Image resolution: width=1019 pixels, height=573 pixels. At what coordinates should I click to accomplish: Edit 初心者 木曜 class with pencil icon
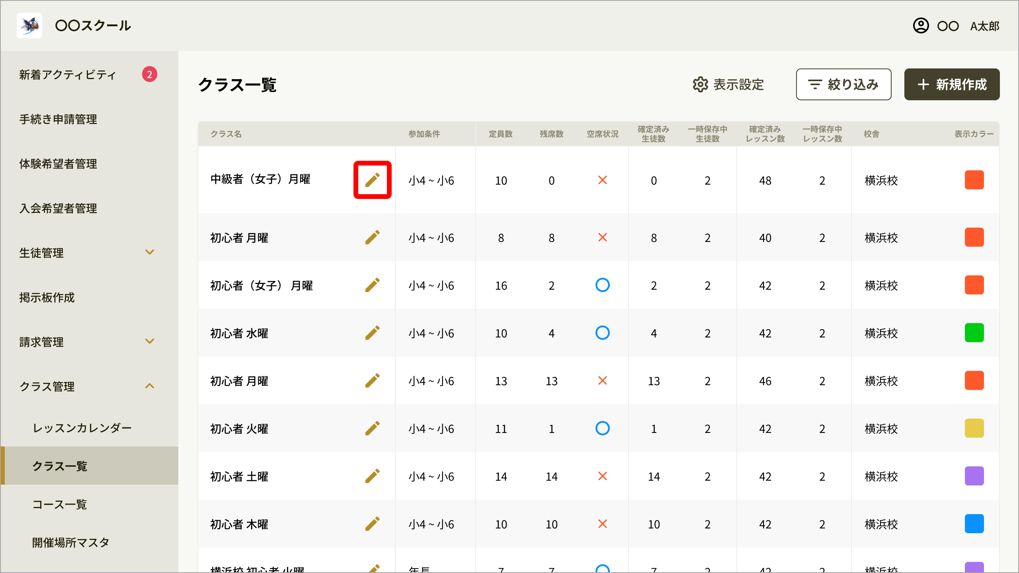[x=373, y=524]
